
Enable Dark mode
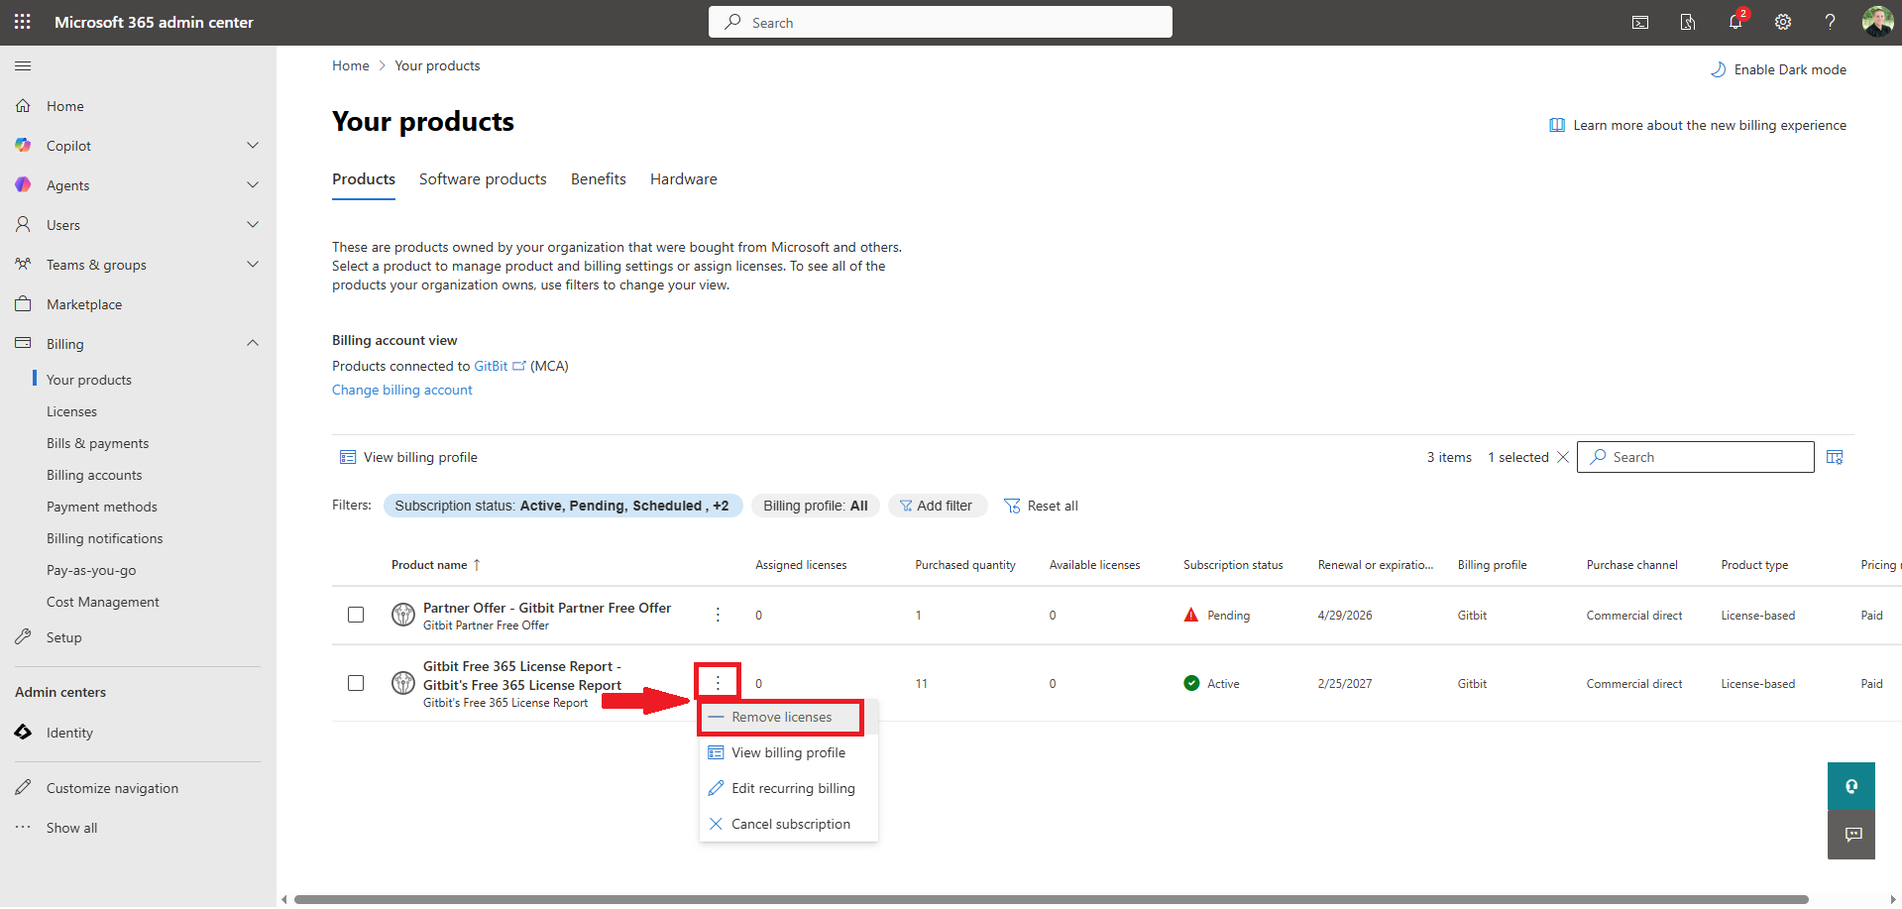[1779, 69]
